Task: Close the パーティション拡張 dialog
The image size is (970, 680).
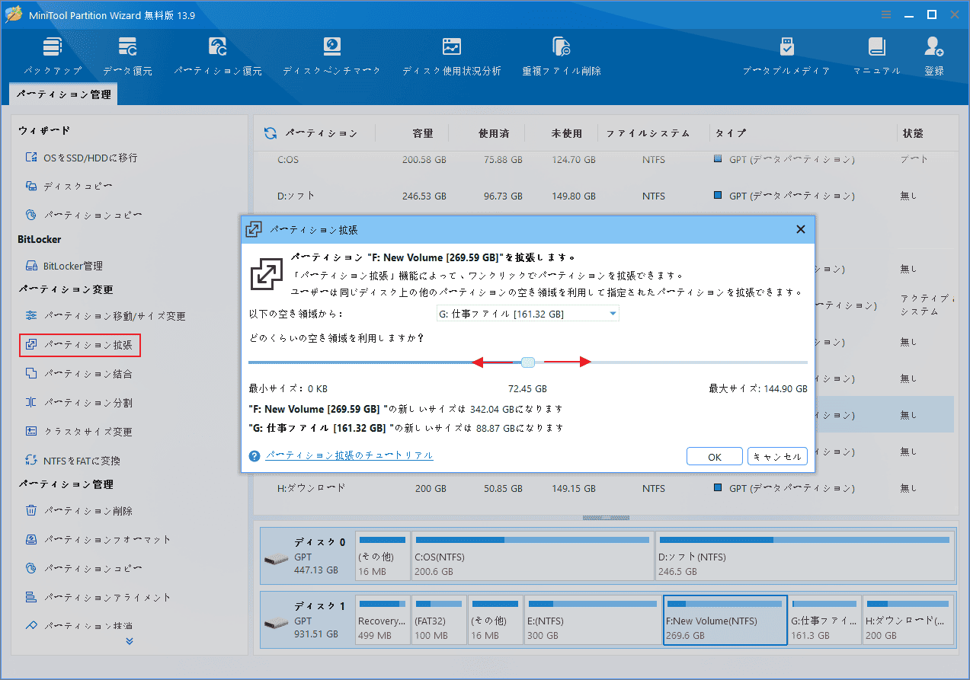Action: tap(800, 229)
